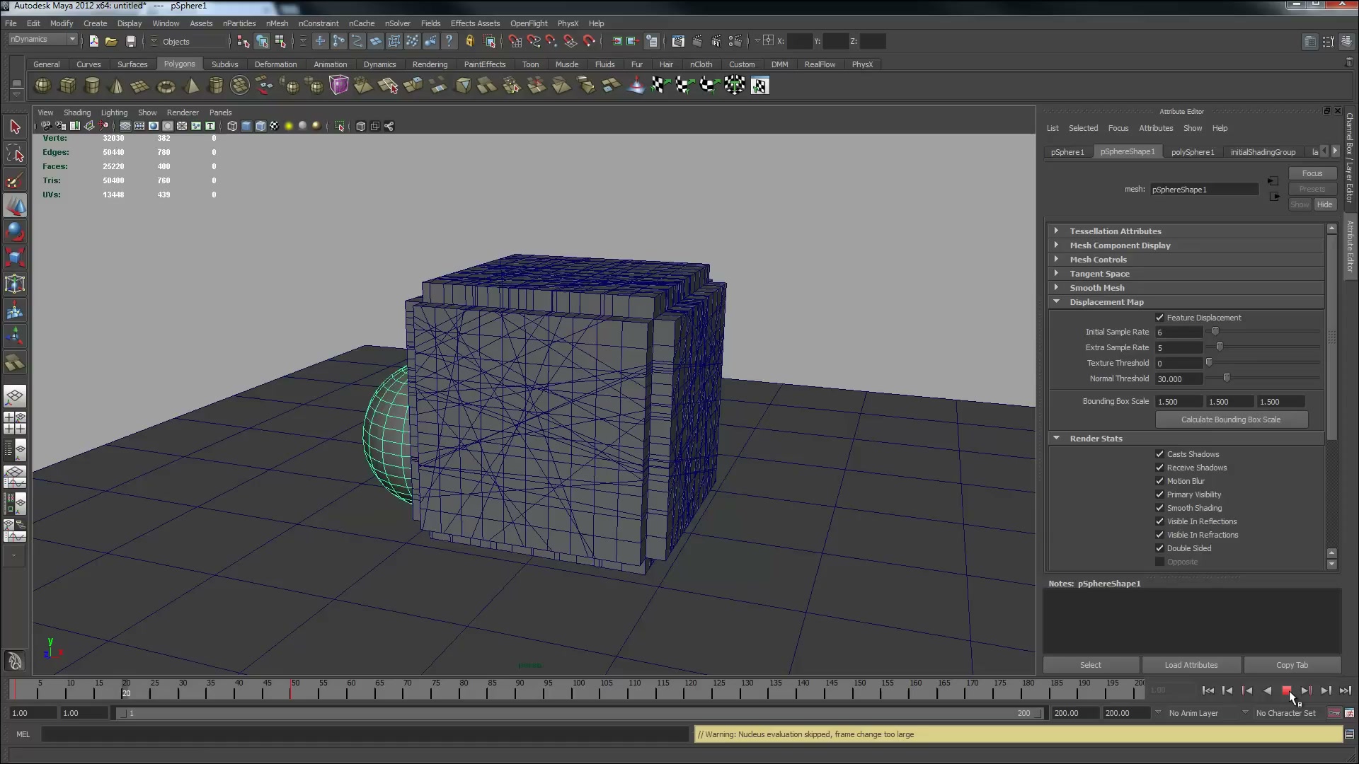This screenshot has width=1359, height=764.
Task: Click the Open Scene folder icon
Action: click(111, 42)
